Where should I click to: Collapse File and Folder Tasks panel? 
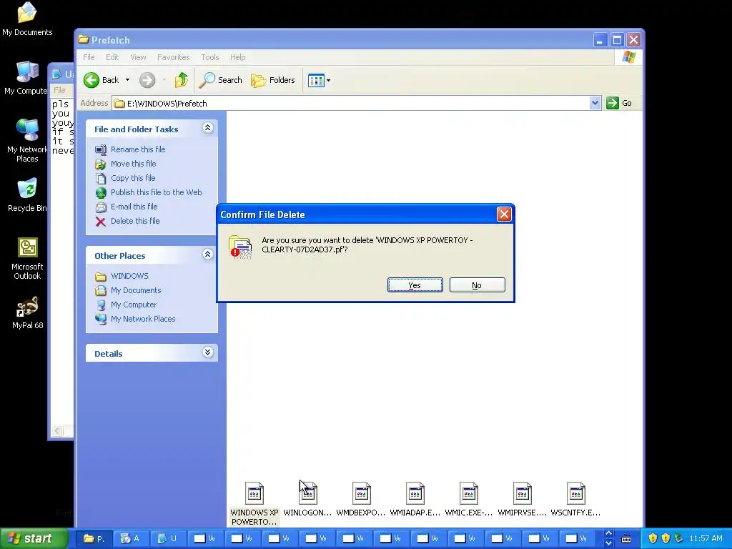(208, 127)
